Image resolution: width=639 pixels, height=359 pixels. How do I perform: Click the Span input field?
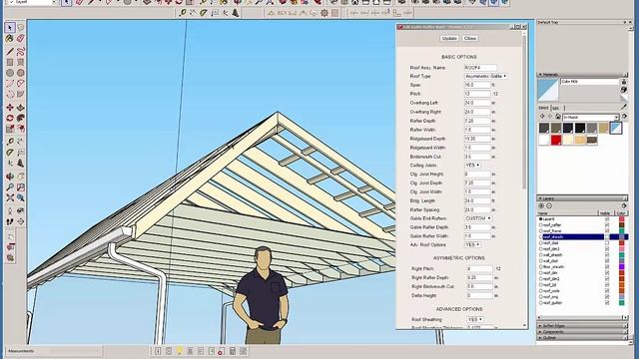477,85
